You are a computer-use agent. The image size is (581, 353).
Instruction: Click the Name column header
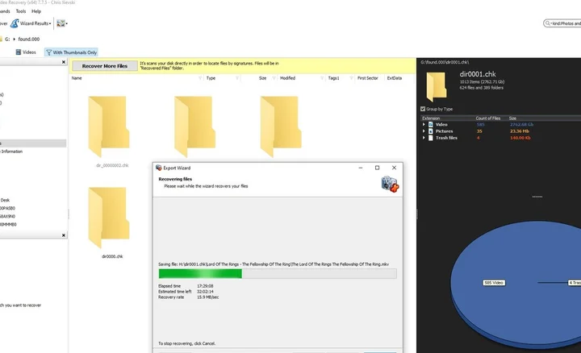pyautogui.click(x=77, y=78)
